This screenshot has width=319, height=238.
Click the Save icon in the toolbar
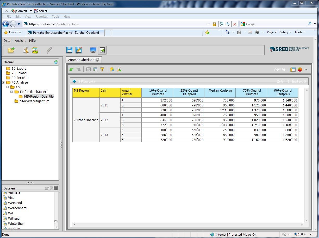point(69,50)
